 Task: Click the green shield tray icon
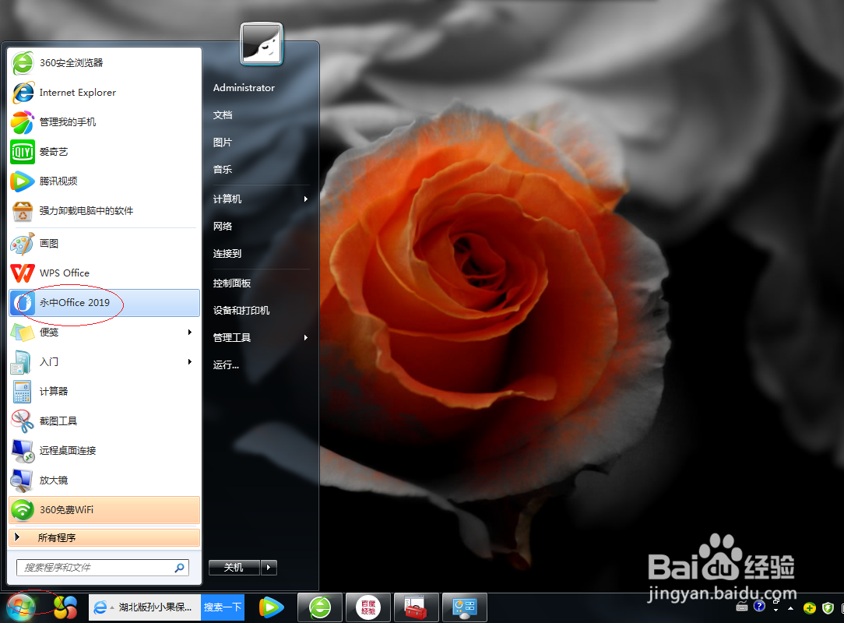[828, 608]
